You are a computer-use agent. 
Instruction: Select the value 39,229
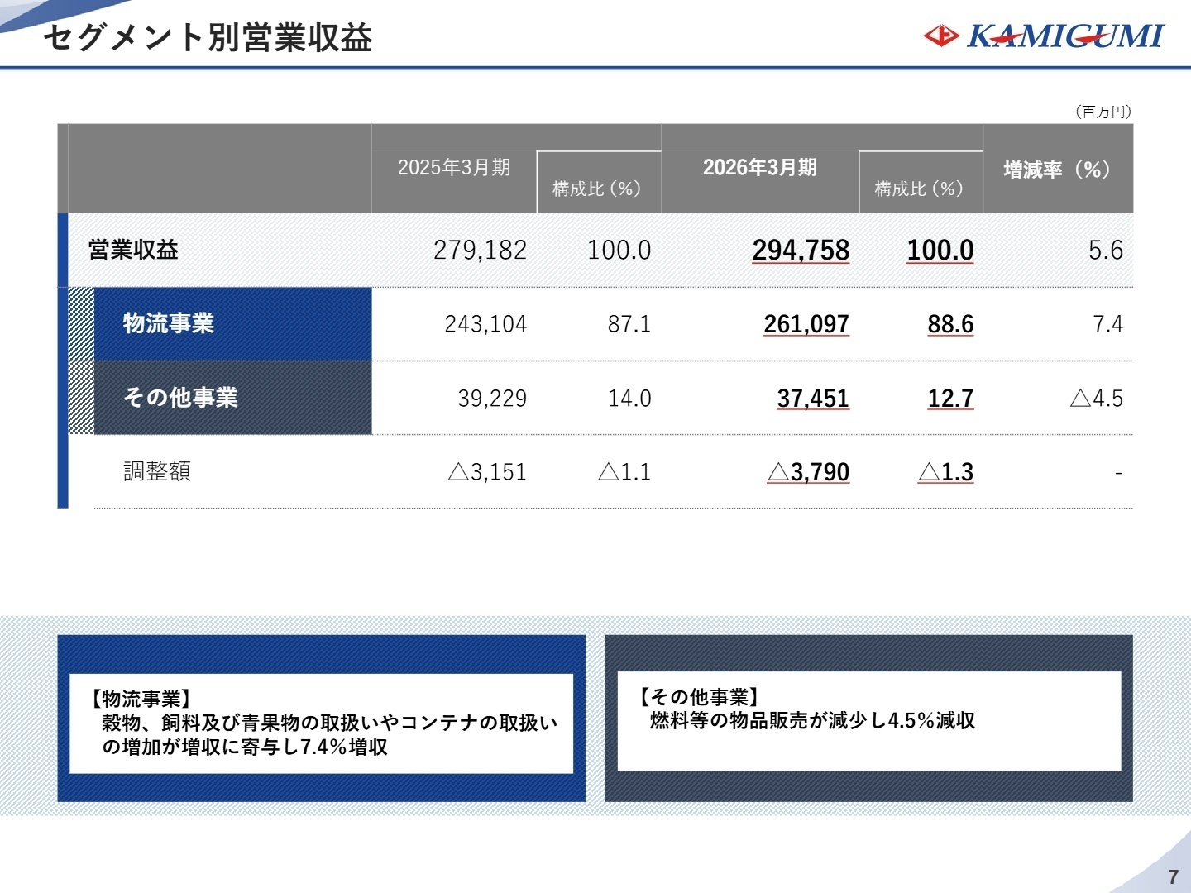[x=492, y=398]
